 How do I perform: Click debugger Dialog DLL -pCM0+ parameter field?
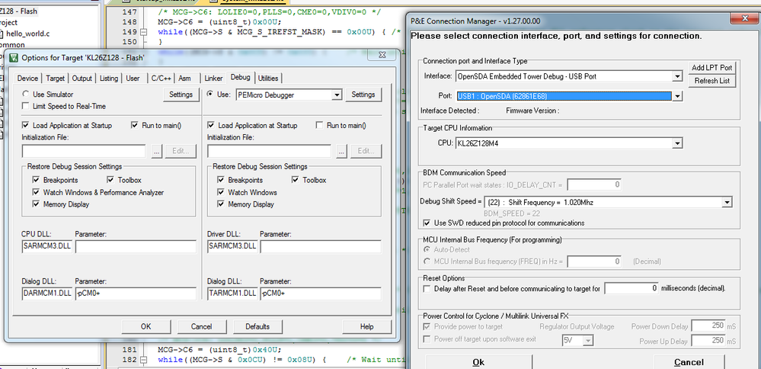(321, 294)
